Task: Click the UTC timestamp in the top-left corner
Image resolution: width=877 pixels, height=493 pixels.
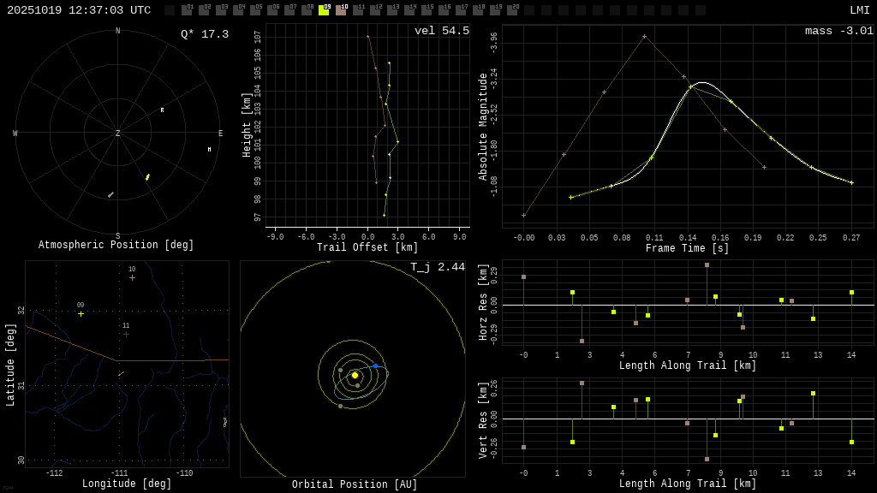Action: [79, 10]
